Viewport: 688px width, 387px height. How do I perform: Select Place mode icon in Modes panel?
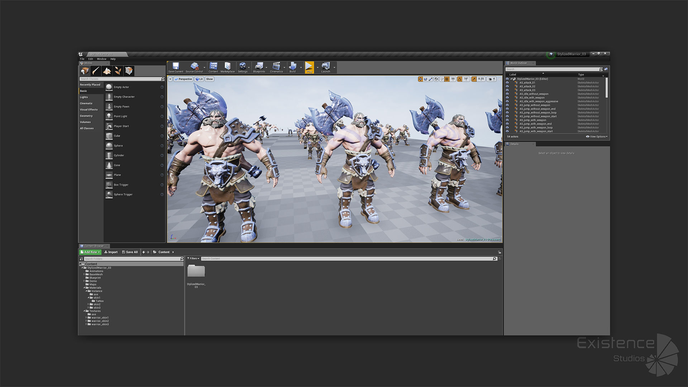85,71
